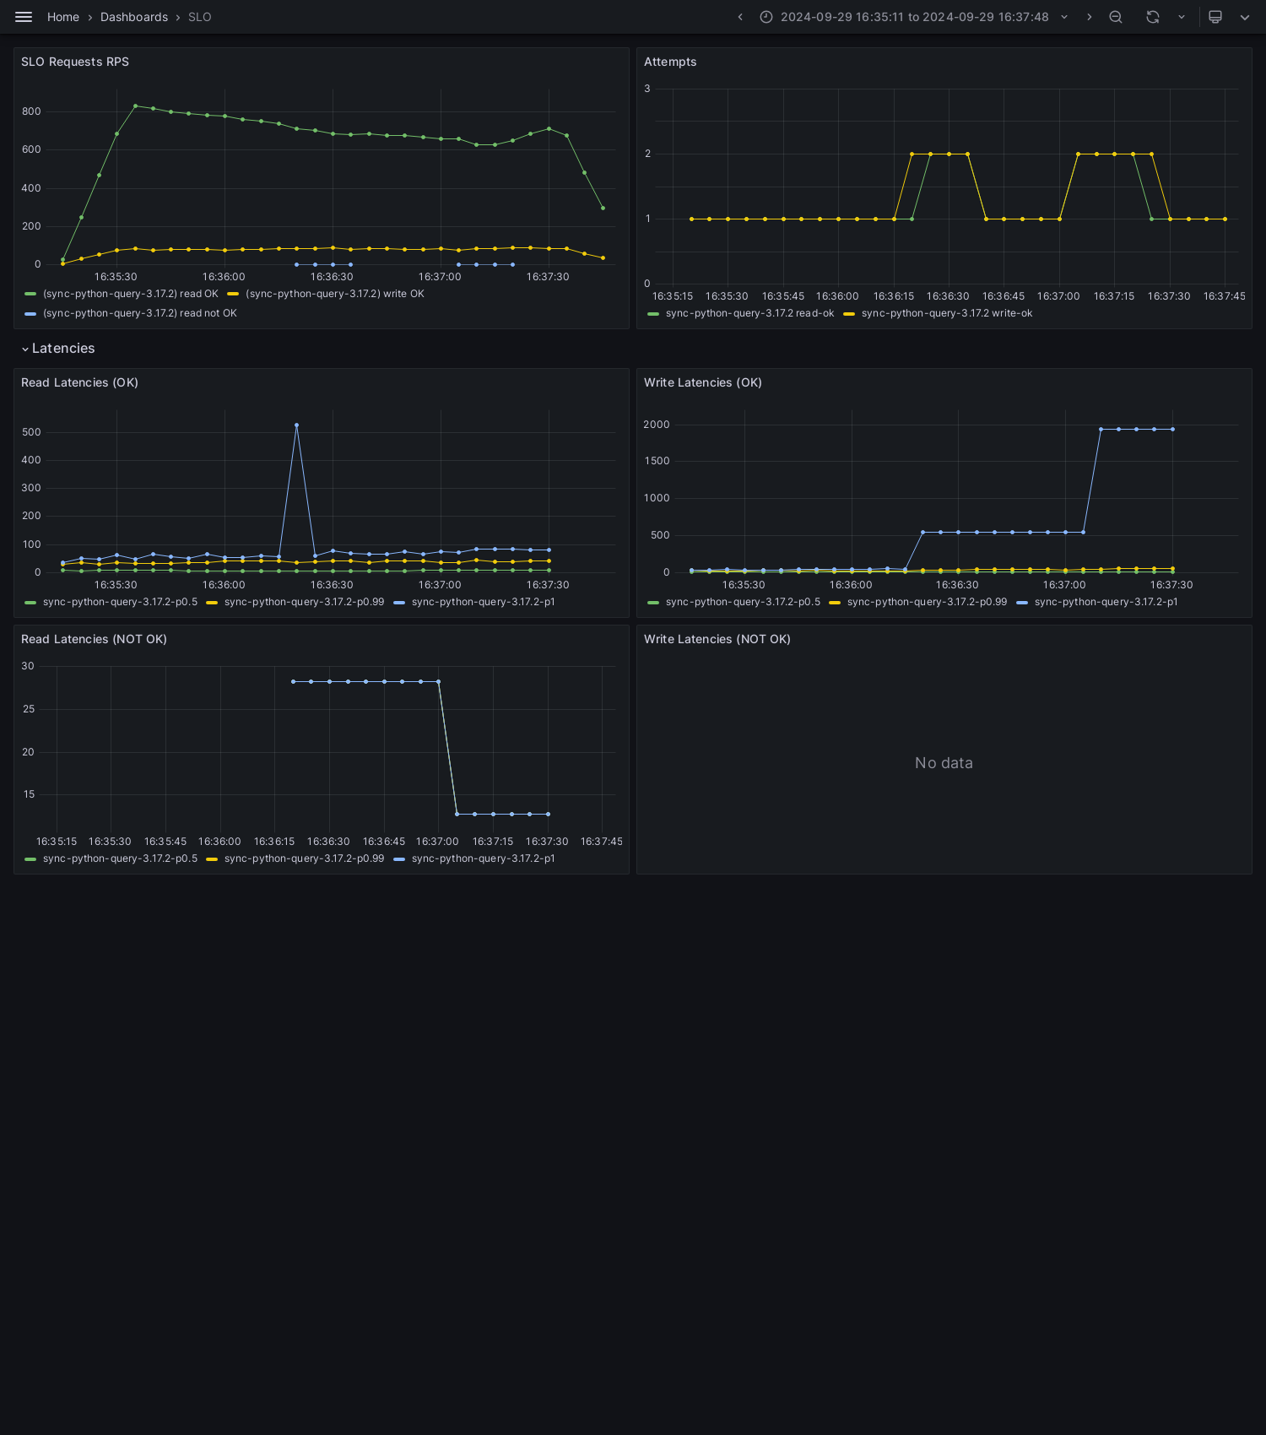This screenshot has width=1266, height=1435.
Task: Click blue swatch of p1 Write Latencies legend
Action: pos(1022,603)
